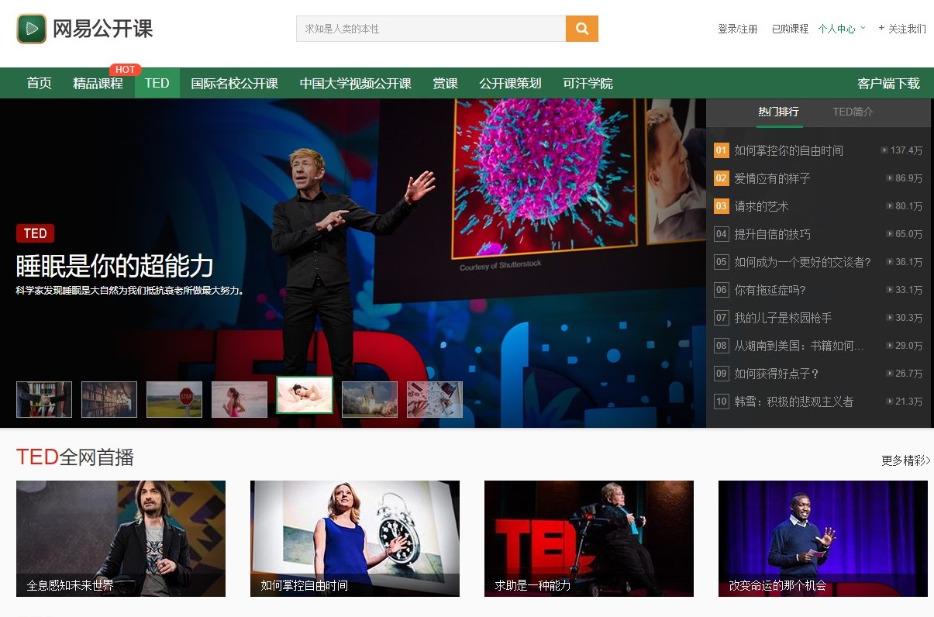Click the TED badge on the main banner

pyautogui.click(x=34, y=233)
